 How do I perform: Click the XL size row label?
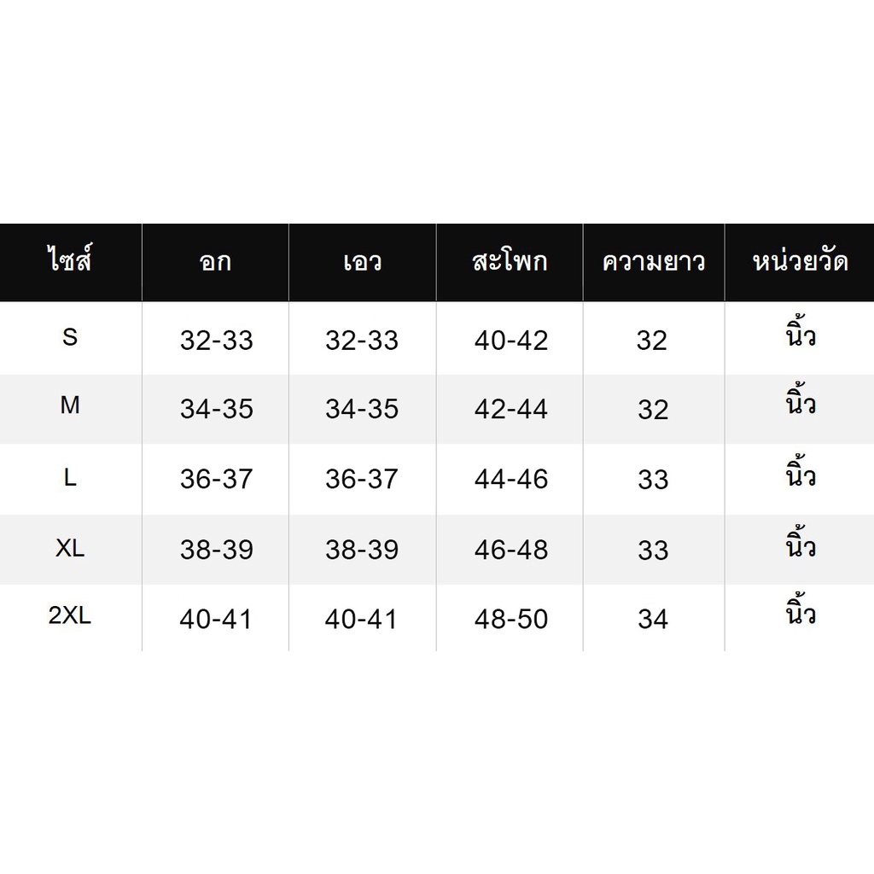pyautogui.click(x=70, y=549)
